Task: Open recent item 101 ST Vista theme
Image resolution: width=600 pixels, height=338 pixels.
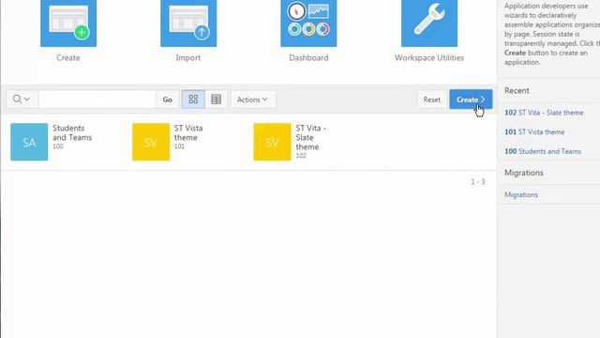Action: pyautogui.click(x=534, y=131)
